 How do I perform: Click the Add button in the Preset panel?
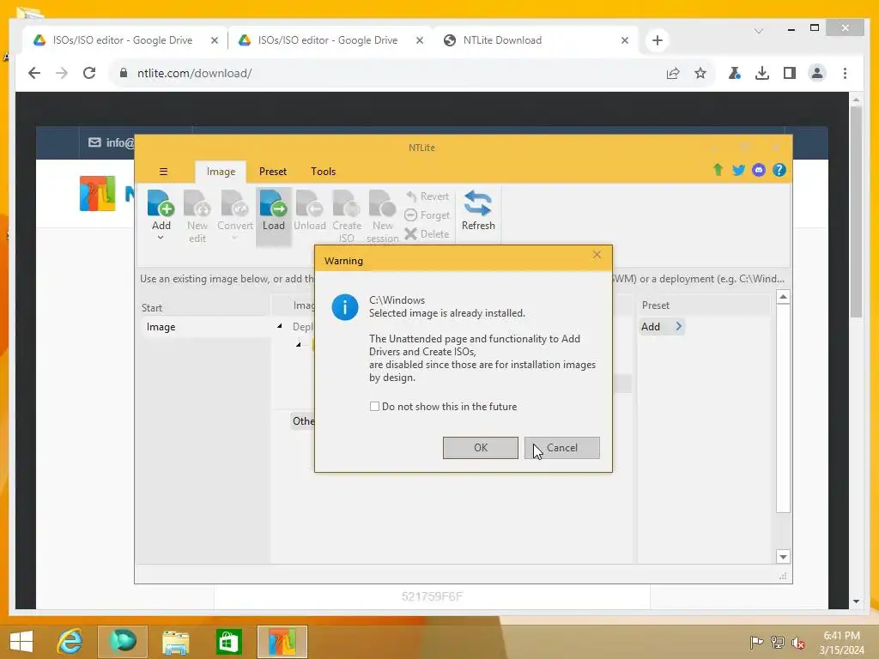662,326
